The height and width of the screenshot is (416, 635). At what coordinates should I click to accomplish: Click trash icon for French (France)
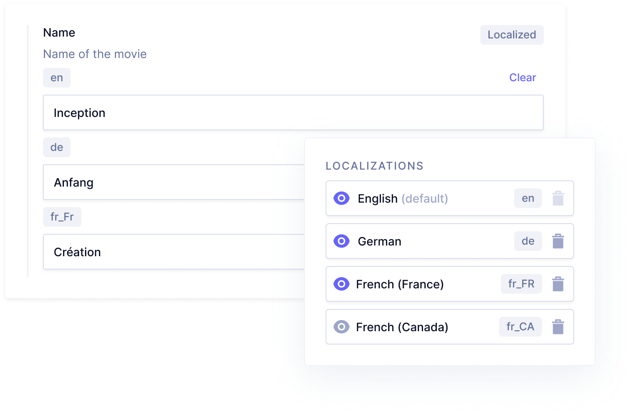pos(558,284)
